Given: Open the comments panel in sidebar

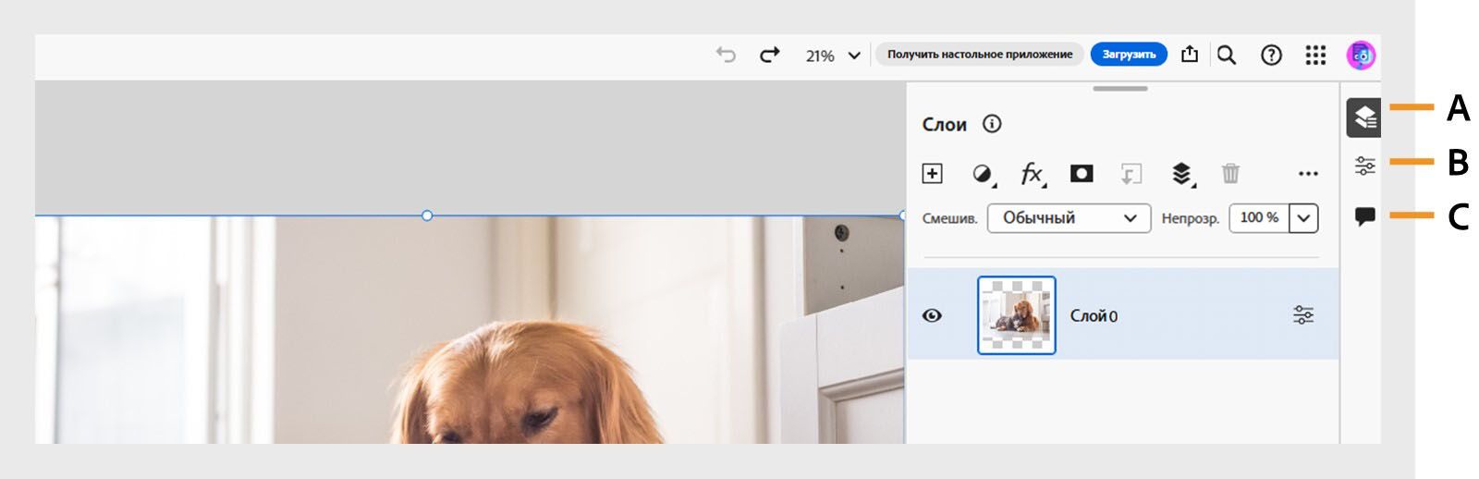Looking at the screenshot, I should (x=1364, y=216).
